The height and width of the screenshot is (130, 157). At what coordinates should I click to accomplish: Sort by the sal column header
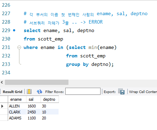click(34, 99)
